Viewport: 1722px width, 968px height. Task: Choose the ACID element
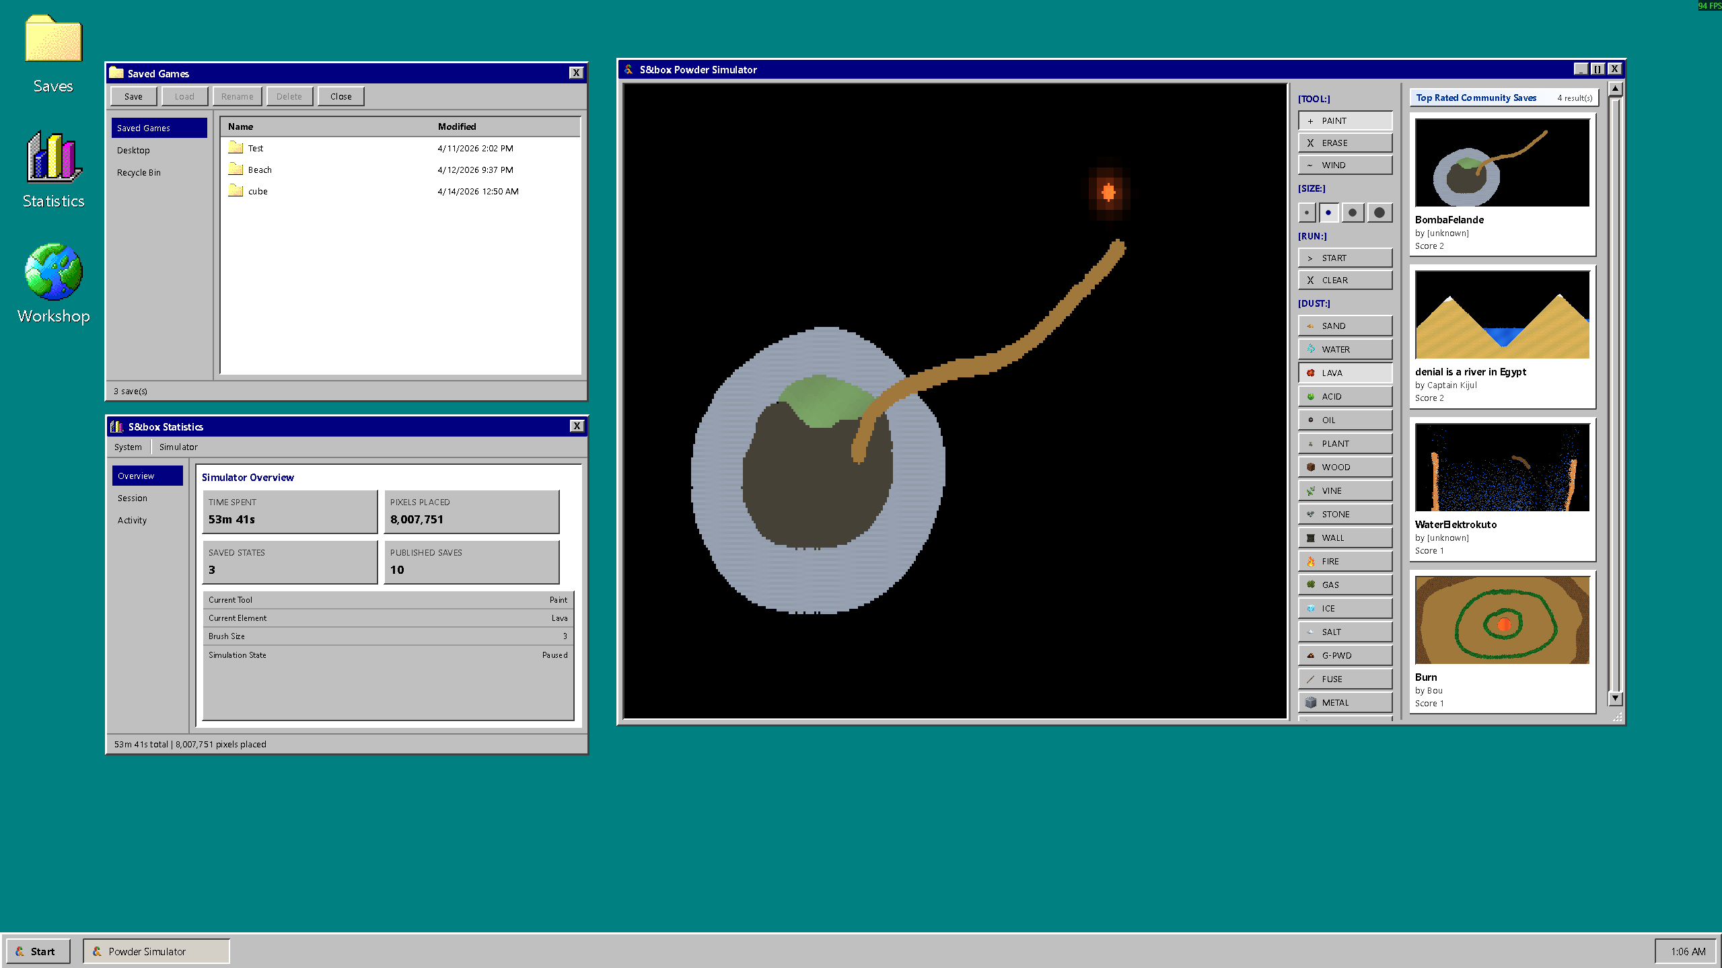click(1344, 396)
